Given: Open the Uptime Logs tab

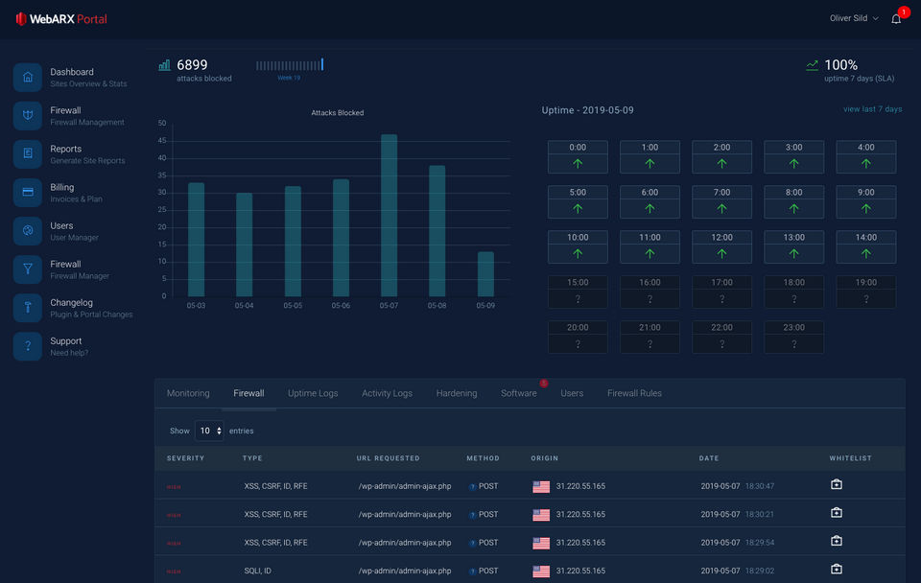Looking at the screenshot, I should point(313,393).
